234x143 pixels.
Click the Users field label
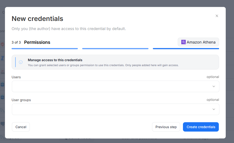click(16, 77)
